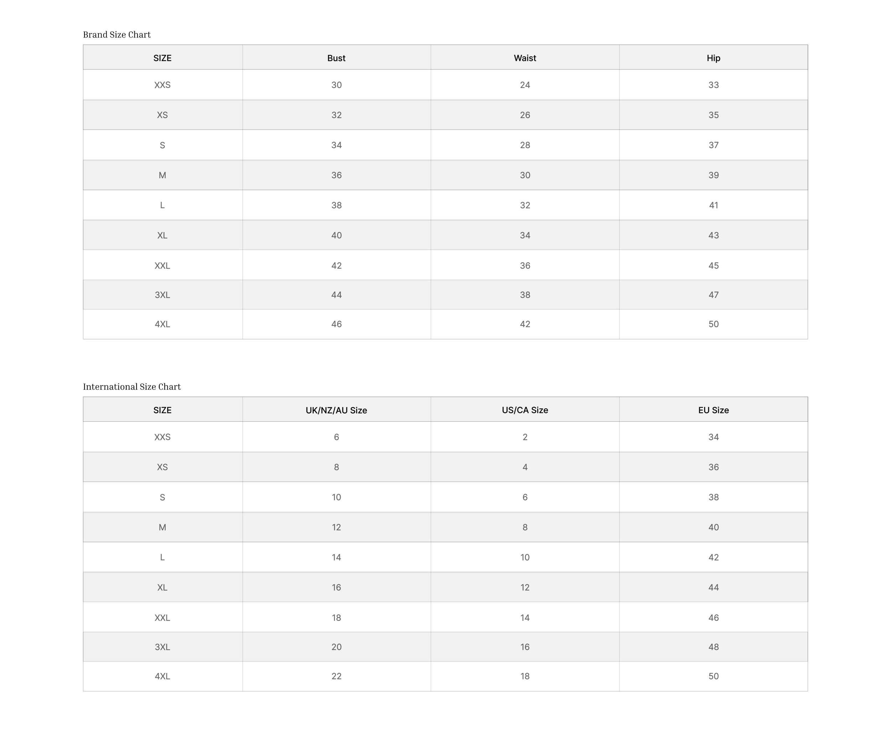The width and height of the screenshot is (891, 756).
Task: Select EU size 48 for 3XL
Action: (713, 647)
